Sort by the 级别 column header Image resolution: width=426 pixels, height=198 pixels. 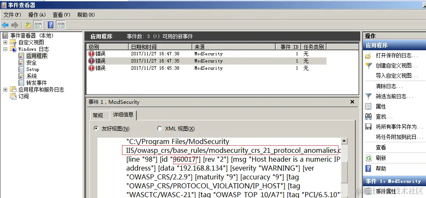(x=107, y=47)
